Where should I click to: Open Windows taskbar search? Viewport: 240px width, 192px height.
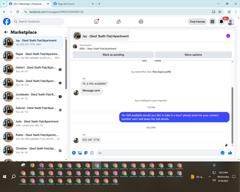click(x=13, y=177)
